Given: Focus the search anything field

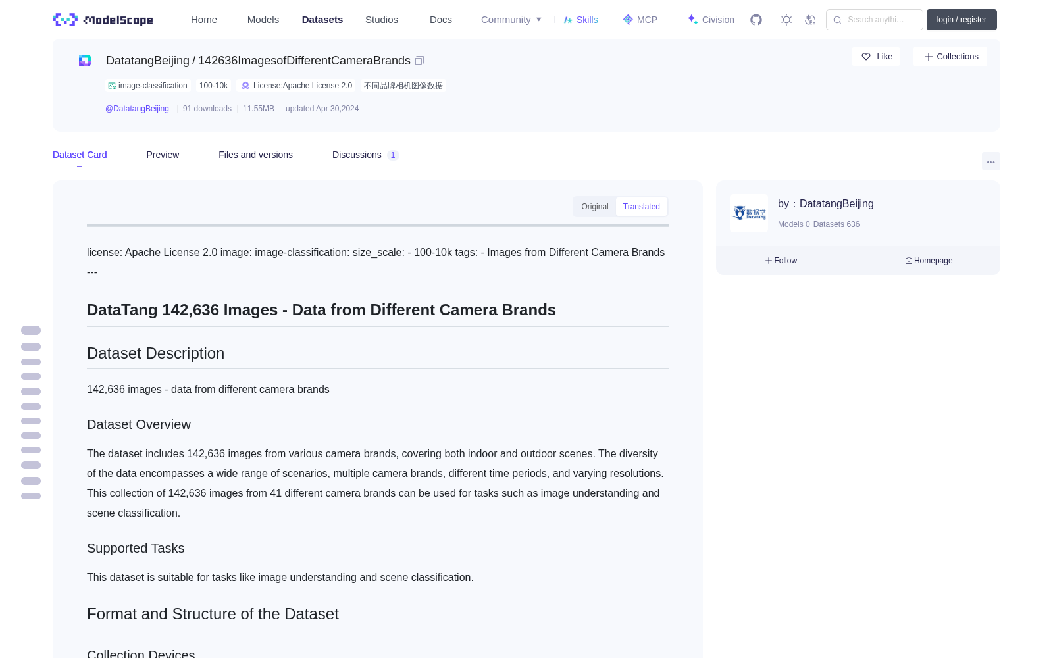Looking at the screenshot, I should coord(875,20).
